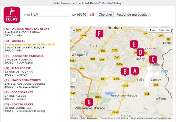
Task: Click Autour de ma position button
Action: [133, 14]
